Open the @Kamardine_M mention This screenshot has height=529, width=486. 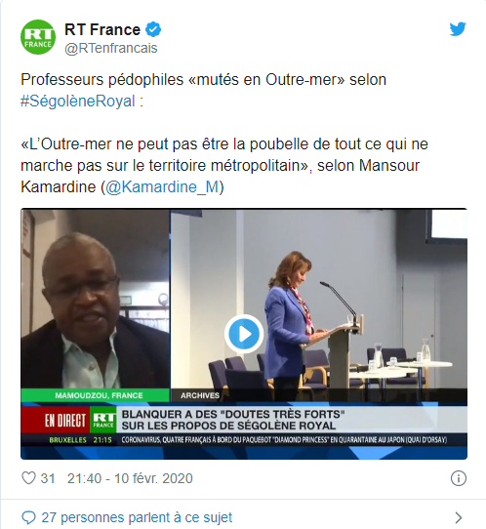[162, 186]
